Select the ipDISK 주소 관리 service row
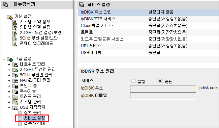This screenshot has height=128, width=219. point(148,12)
